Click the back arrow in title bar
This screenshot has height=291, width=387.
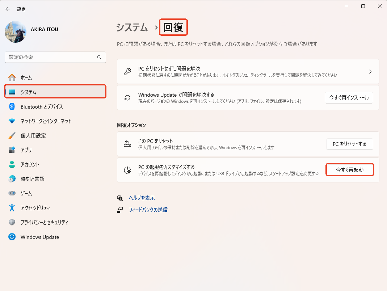pos(8,9)
